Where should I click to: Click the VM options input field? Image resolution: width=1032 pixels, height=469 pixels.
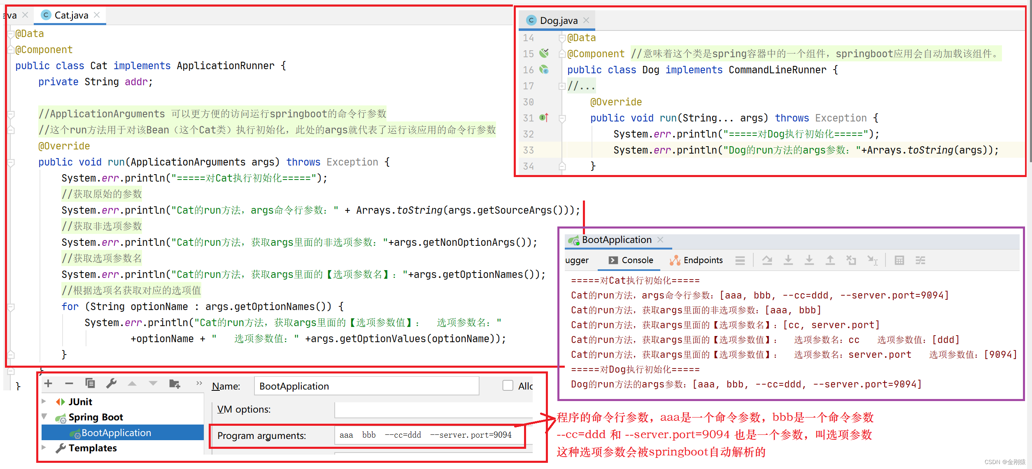pos(433,410)
